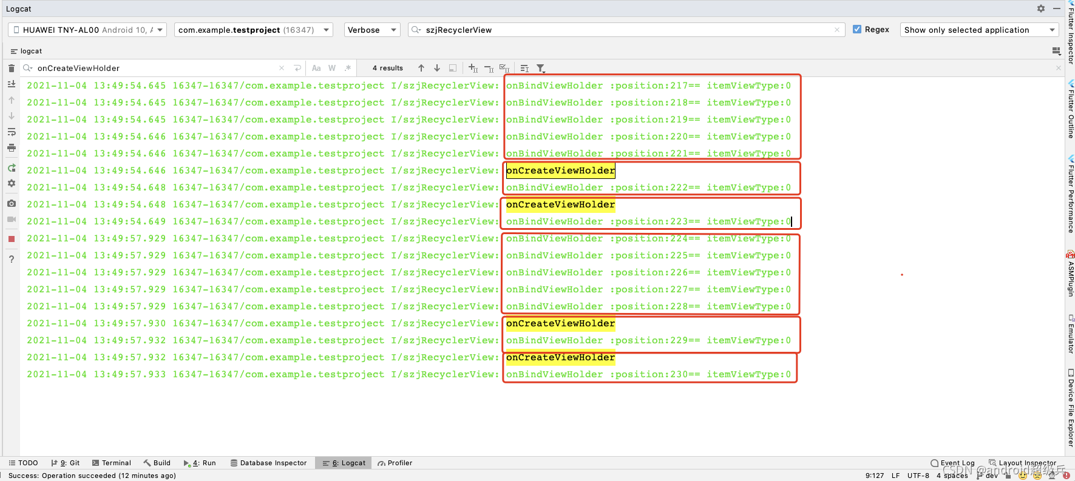Viewport: 1075px width, 481px height.
Task: Click the IDE error red indicator in status bar
Action: pyautogui.click(x=1067, y=476)
